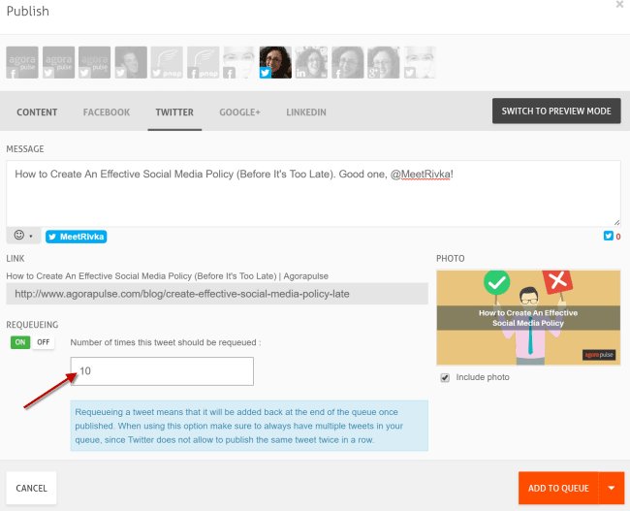Viewport: 630px width, 511px height.
Task: Click the agorapulse blog link URL field
Action: click(217, 294)
